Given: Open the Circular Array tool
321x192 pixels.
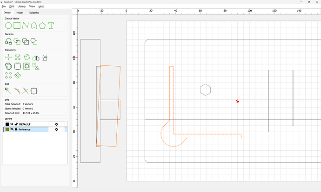Looking at the screenshot, I should tap(18, 75).
